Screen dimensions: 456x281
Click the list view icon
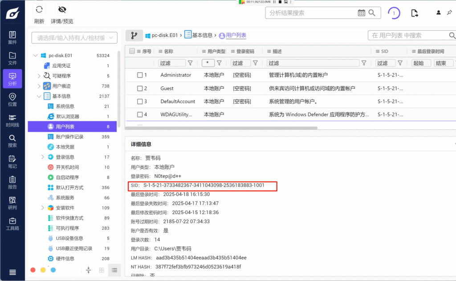(114, 270)
